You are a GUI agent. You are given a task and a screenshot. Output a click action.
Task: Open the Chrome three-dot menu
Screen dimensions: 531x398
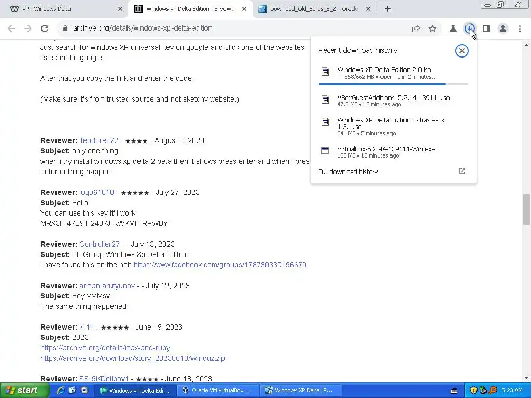(x=520, y=29)
